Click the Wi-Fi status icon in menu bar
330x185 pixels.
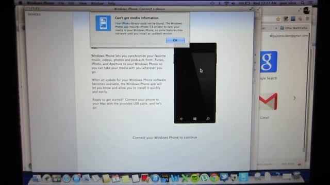(x=226, y=3)
